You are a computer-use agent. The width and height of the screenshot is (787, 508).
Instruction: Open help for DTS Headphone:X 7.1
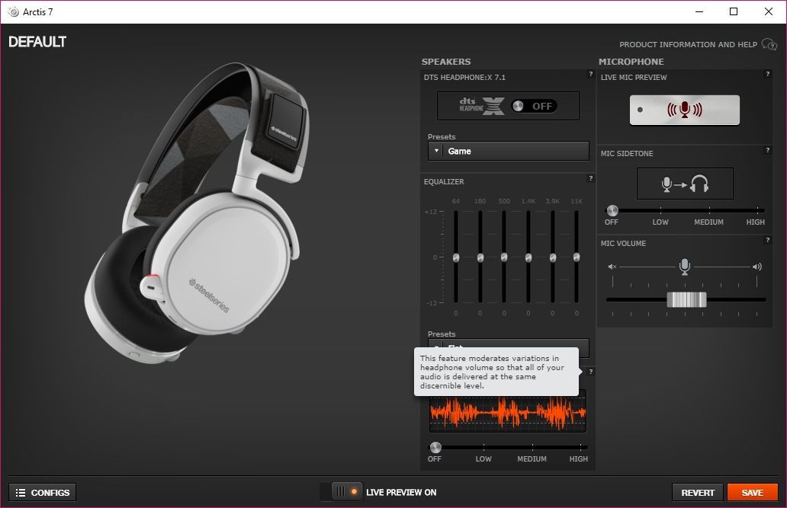(x=590, y=74)
